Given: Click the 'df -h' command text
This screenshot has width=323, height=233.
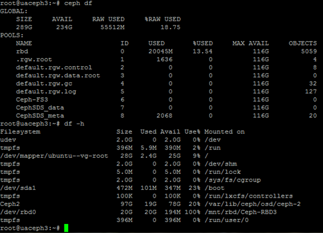Looking at the screenshot, I should click(x=74, y=124).
